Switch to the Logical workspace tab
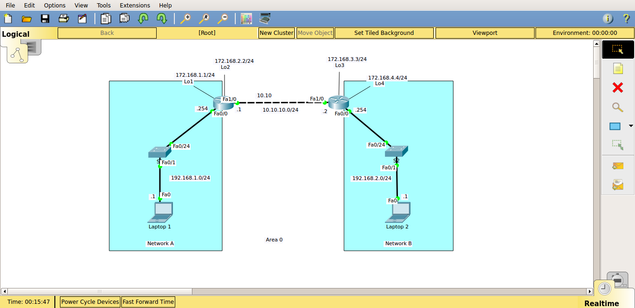This screenshot has width=635, height=308. 15,33
